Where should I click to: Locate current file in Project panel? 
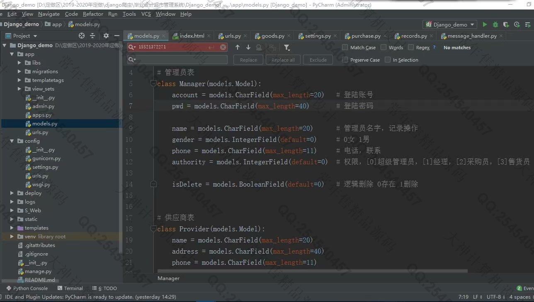click(82, 36)
